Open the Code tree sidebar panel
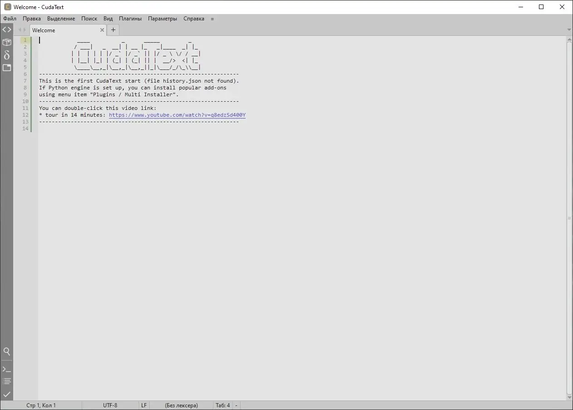 point(7,30)
